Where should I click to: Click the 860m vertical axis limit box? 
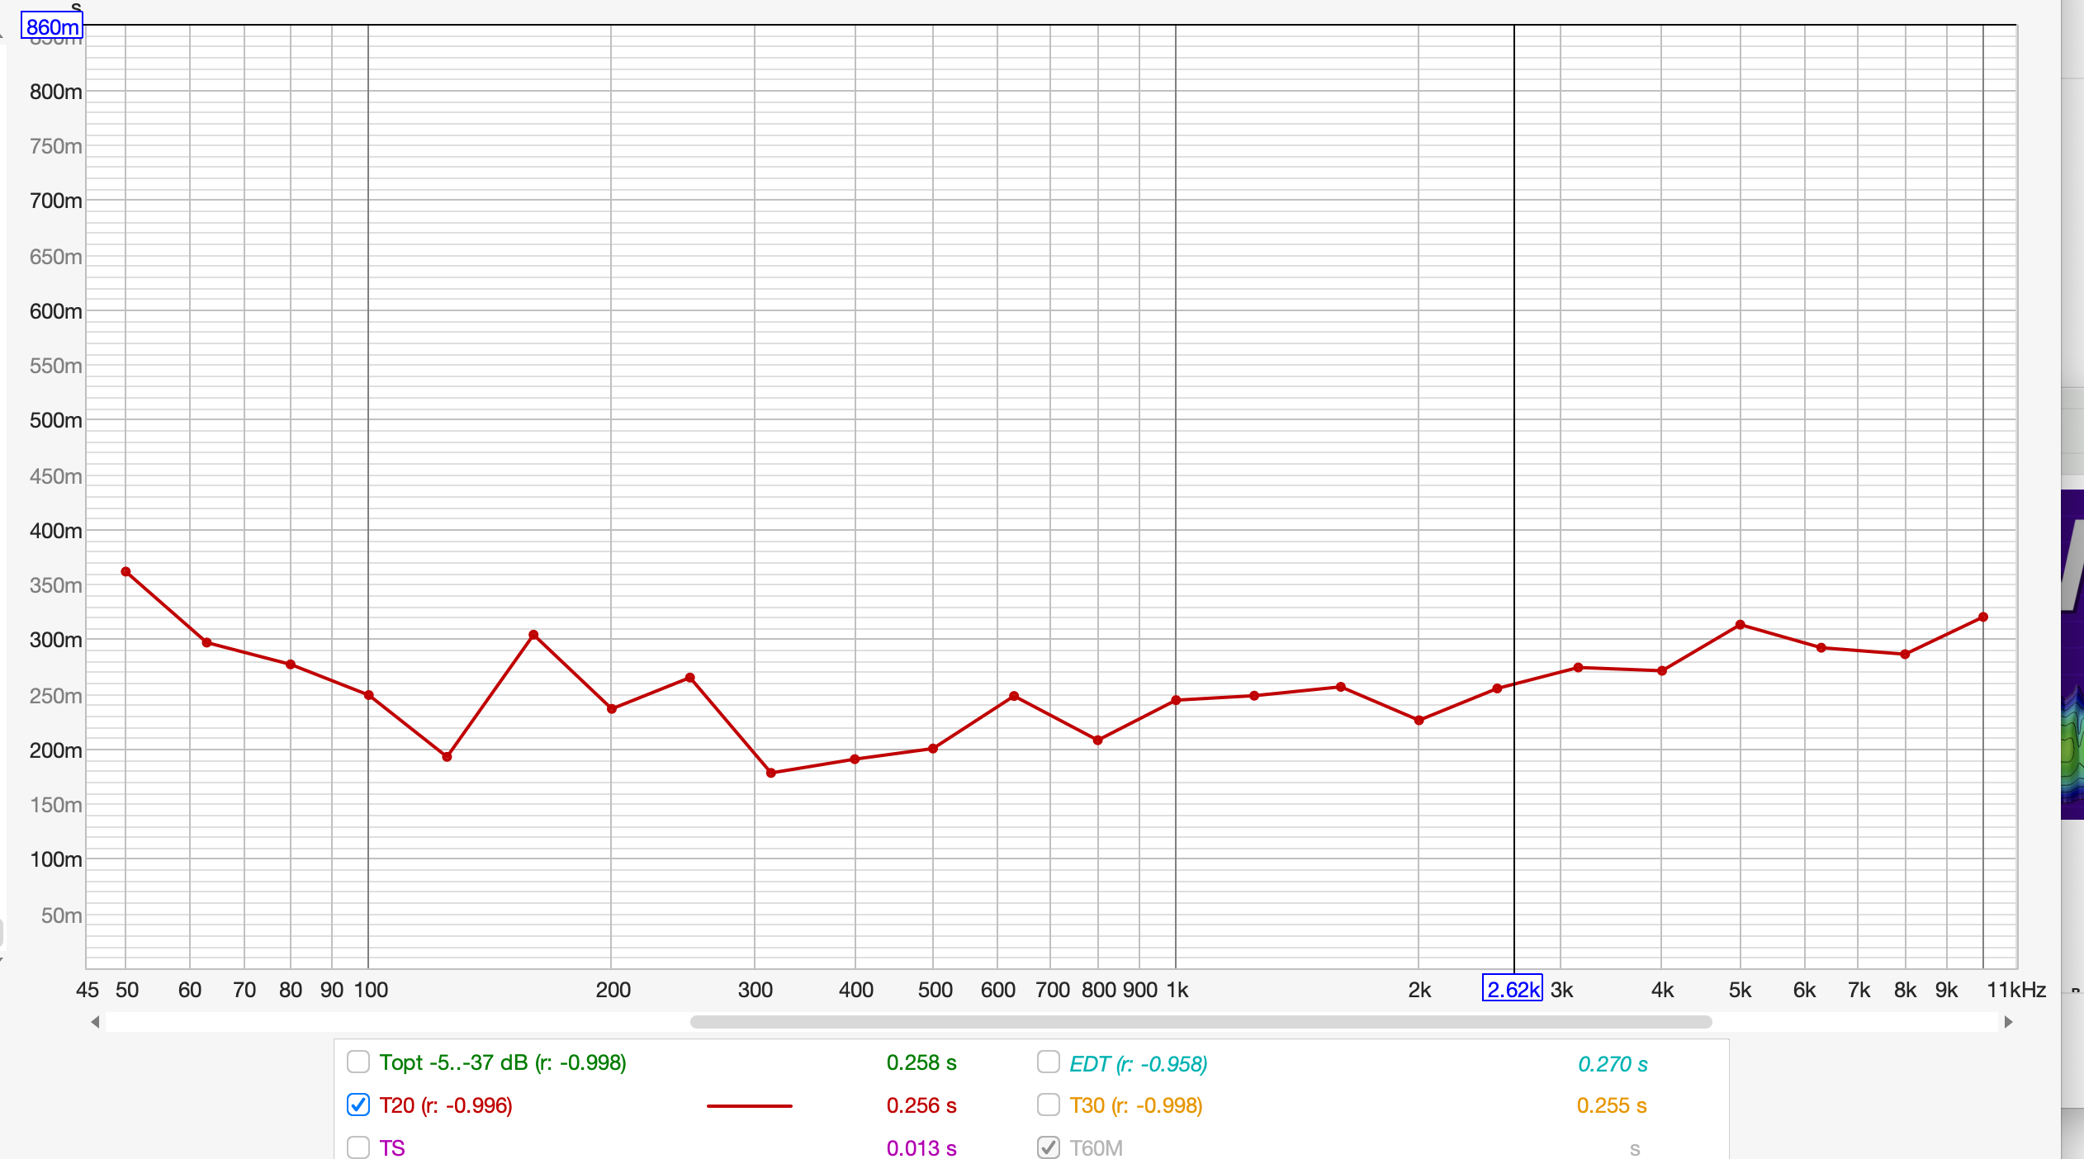pyautogui.click(x=52, y=26)
